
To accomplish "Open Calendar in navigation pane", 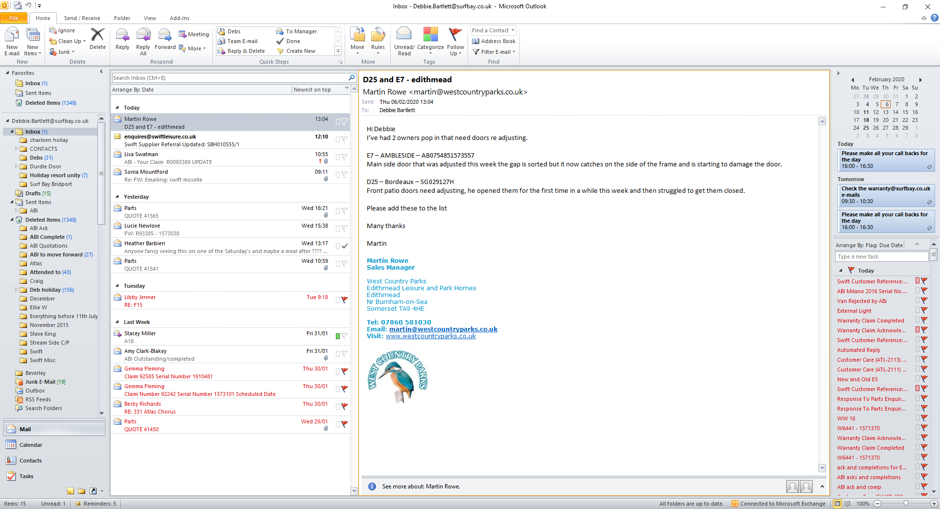I will 54,445.
